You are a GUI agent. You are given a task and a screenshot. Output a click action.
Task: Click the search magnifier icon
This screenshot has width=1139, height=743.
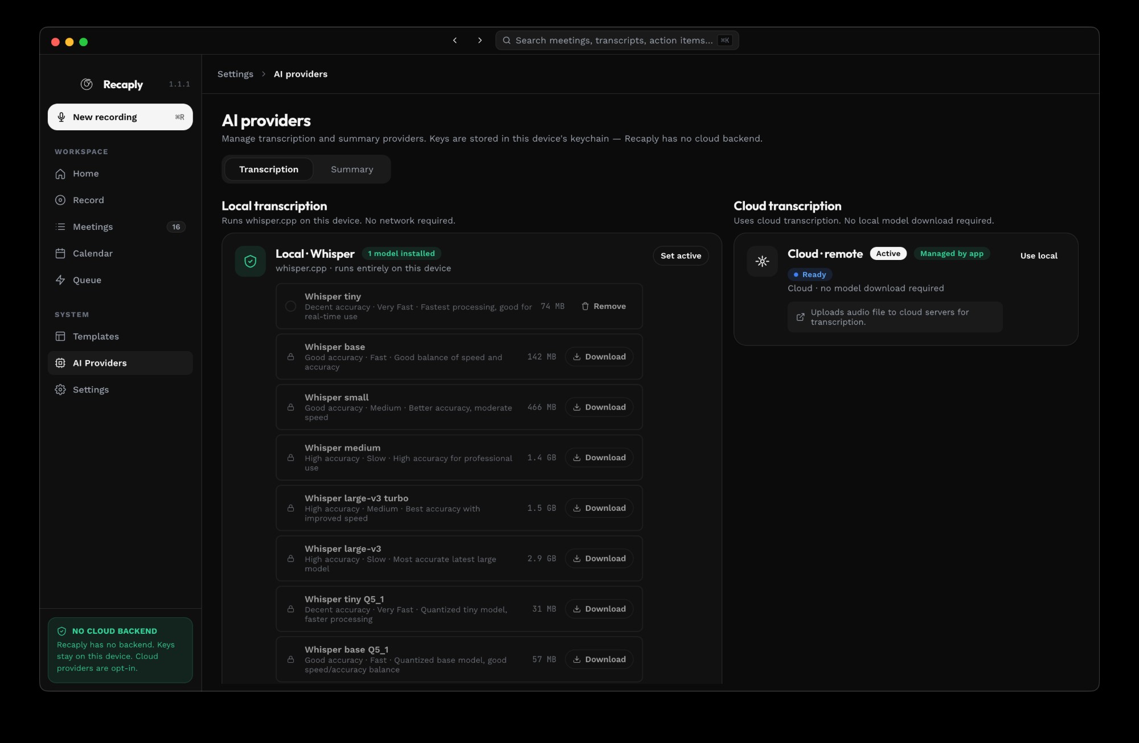click(x=506, y=40)
